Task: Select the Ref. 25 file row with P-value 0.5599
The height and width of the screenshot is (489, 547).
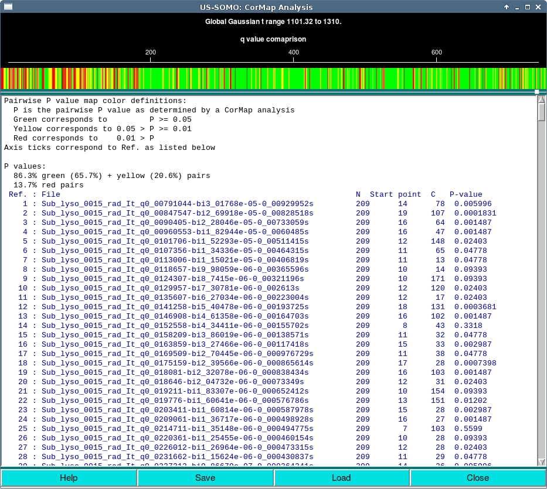Action: (177, 429)
